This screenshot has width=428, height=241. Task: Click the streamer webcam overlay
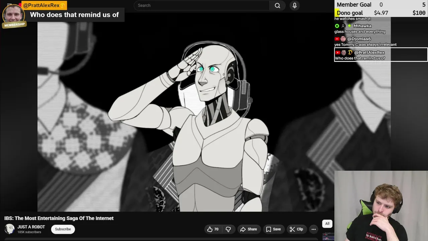[x=381, y=206]
